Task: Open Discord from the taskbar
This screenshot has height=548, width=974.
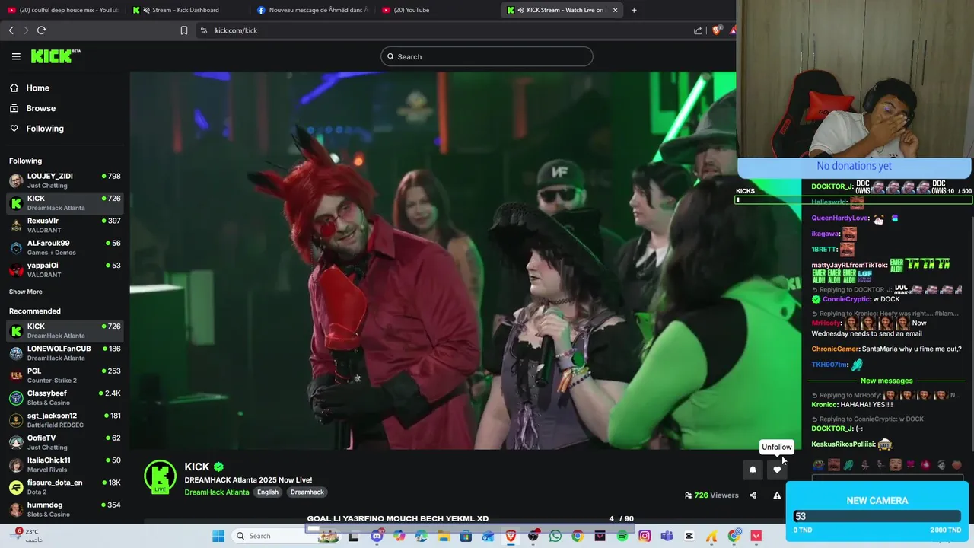Action: 377,536
